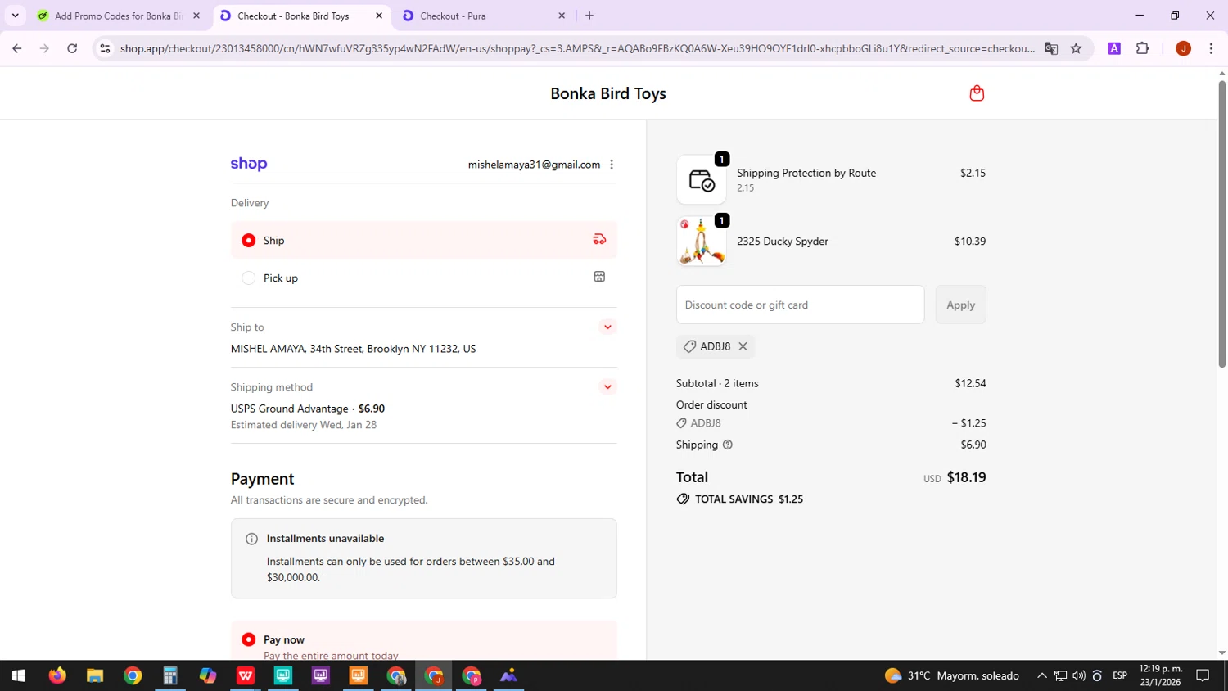The image size is (1228, 691).
Task: Select the Pick up delivery option
Action: pyautogui.click(x=424, y=278)
